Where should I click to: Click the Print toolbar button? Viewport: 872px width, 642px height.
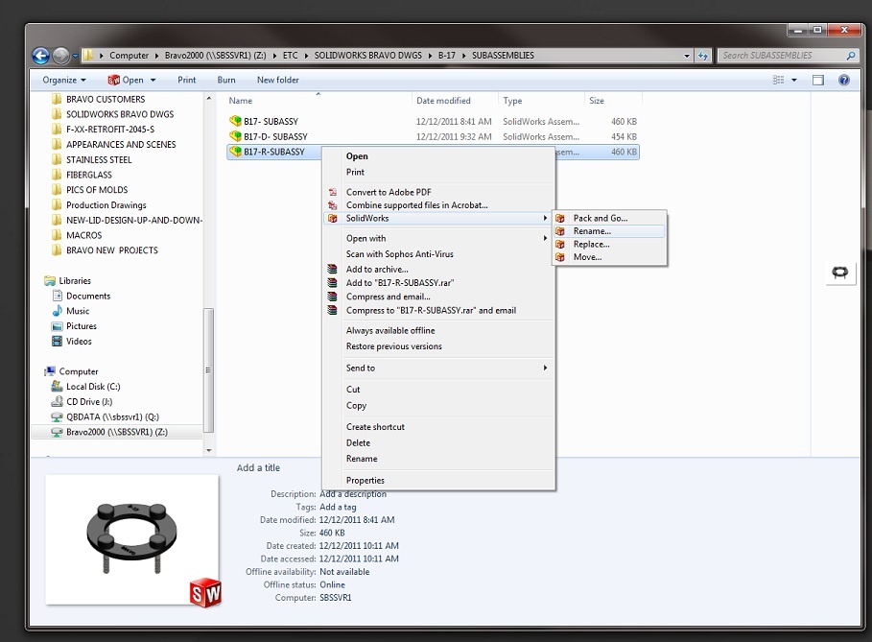[x=187, y=80]
